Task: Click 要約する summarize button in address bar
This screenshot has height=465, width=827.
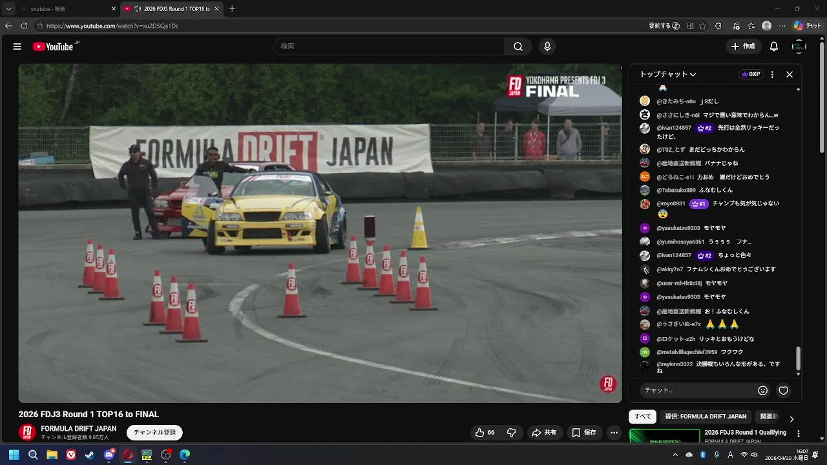Action: 664,26
